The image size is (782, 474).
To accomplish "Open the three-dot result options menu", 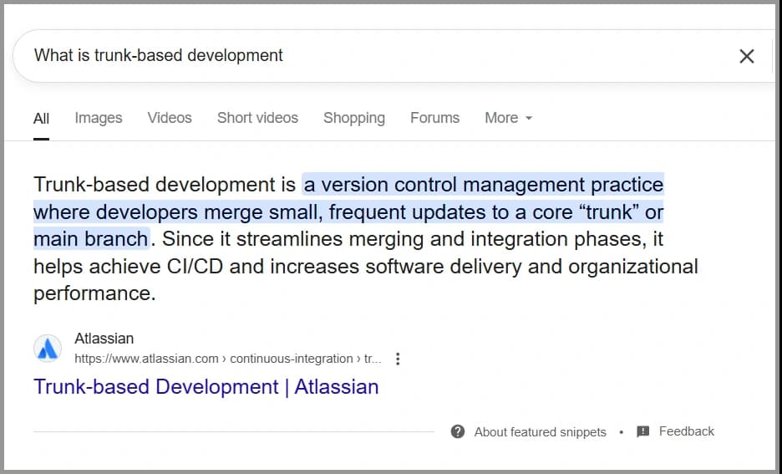I will click(x=398, y=359).
